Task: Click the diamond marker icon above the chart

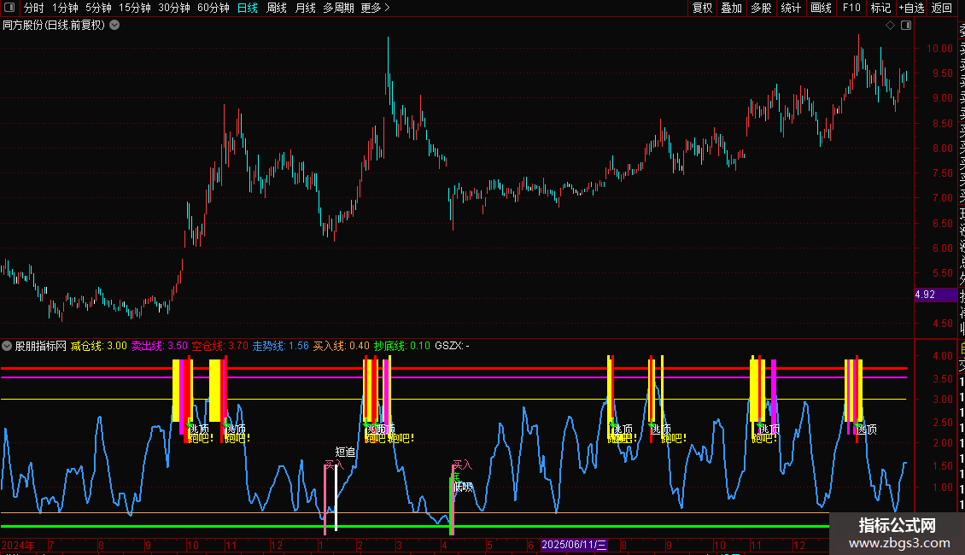Action: (891, 26)
